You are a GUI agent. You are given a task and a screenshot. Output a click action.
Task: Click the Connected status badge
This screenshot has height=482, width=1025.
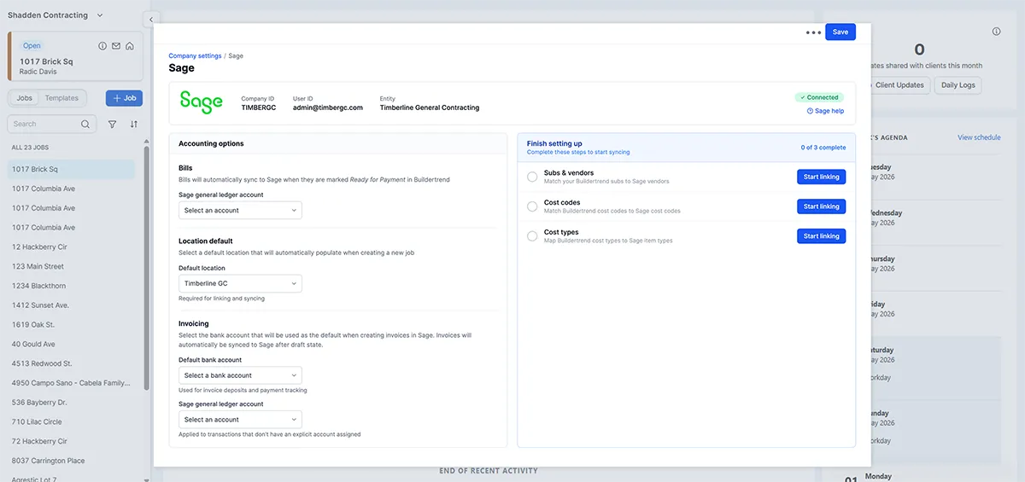[819, 97]
